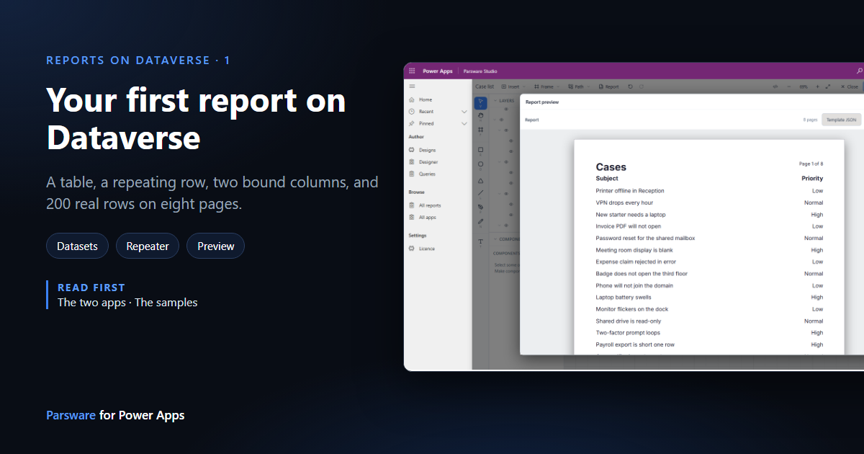Click the Queries icon under Author
The height and width of the screenshot is (454, 864).
(412, 174)
